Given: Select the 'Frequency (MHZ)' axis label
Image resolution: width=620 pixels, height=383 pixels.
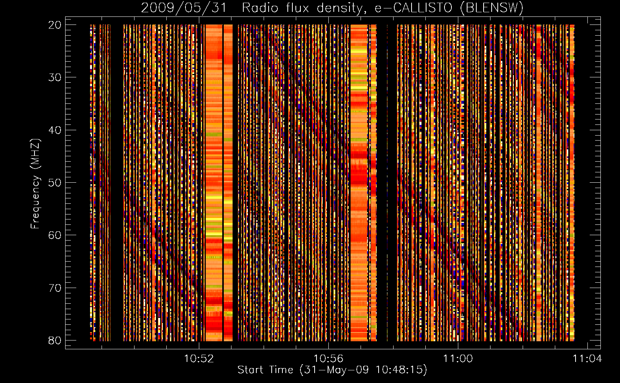Looking at the screenshot, I should point(35,183).
